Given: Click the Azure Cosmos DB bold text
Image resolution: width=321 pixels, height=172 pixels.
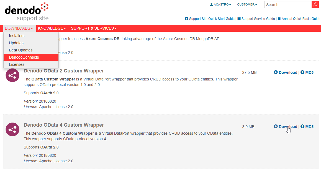Looking at the screenshot, I should coord(102,39).
